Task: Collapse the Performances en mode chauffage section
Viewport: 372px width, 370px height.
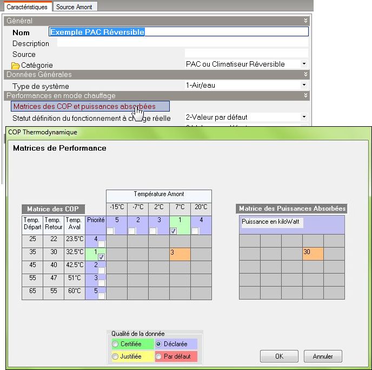Action: pos(305,95)
